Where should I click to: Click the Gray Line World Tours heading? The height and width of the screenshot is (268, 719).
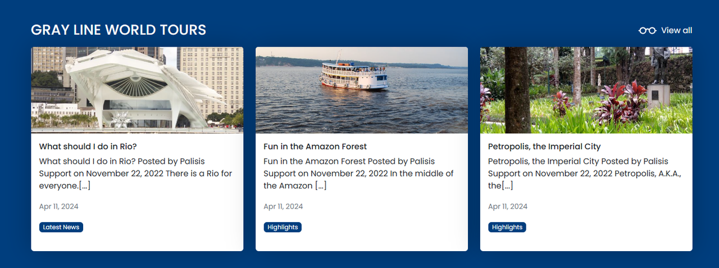pos(119,30)
